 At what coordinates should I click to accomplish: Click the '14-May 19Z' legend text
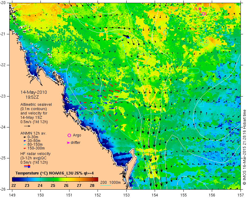(x=31, y=118)
